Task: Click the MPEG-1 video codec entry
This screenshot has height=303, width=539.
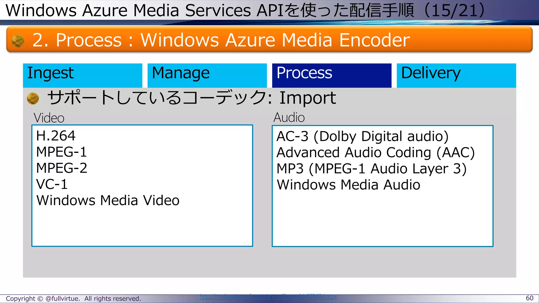Action: tap(62, 152)
